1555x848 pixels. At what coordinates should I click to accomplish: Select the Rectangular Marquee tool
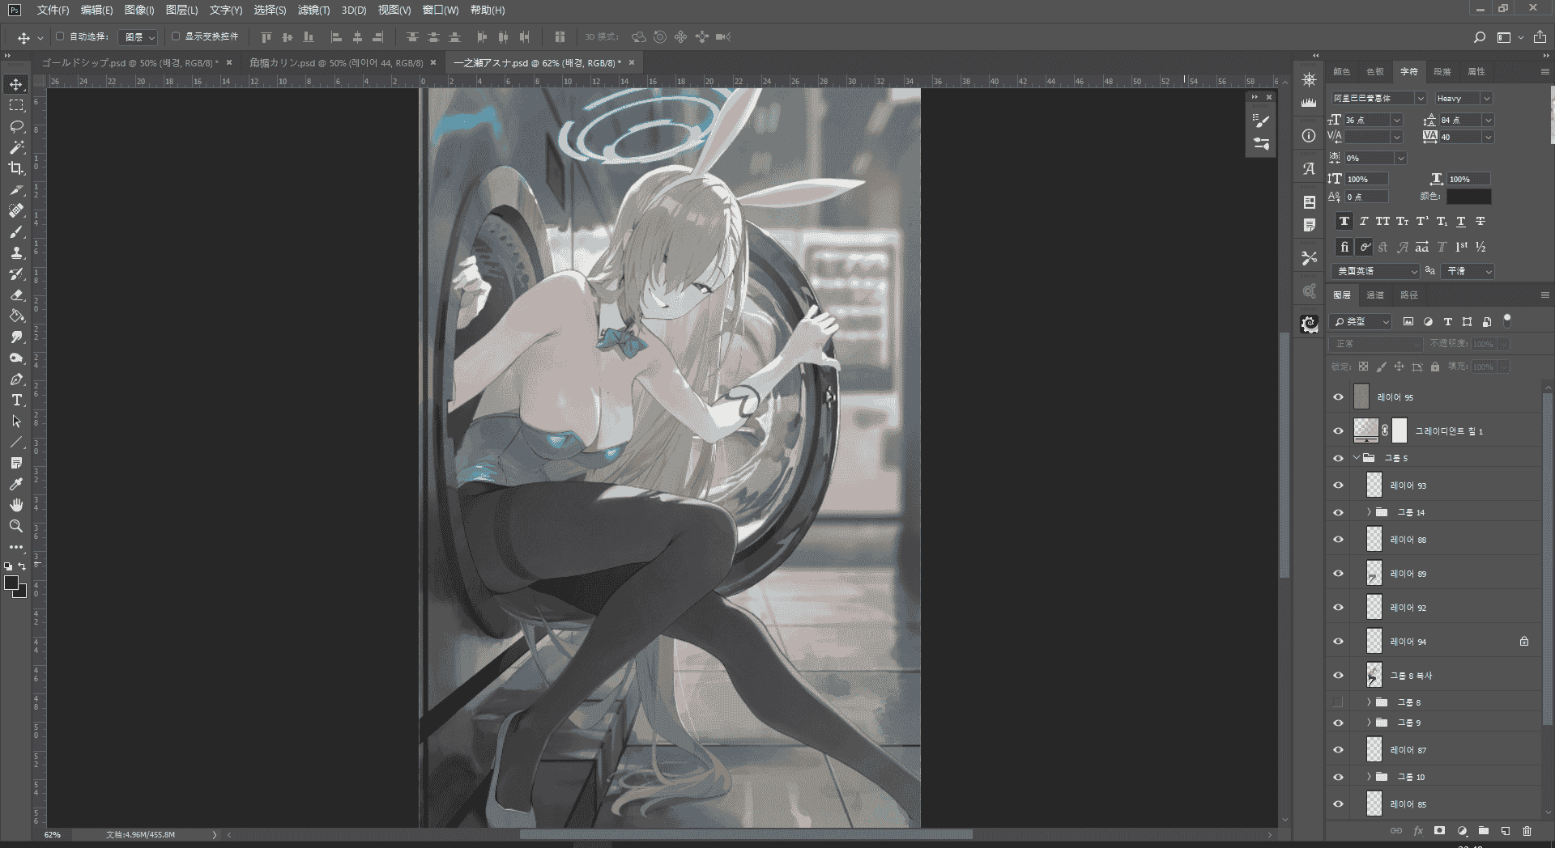pos(16,105)
